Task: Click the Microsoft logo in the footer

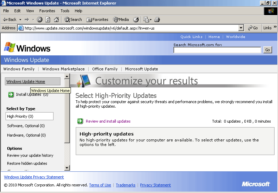Action: point(256,184)
